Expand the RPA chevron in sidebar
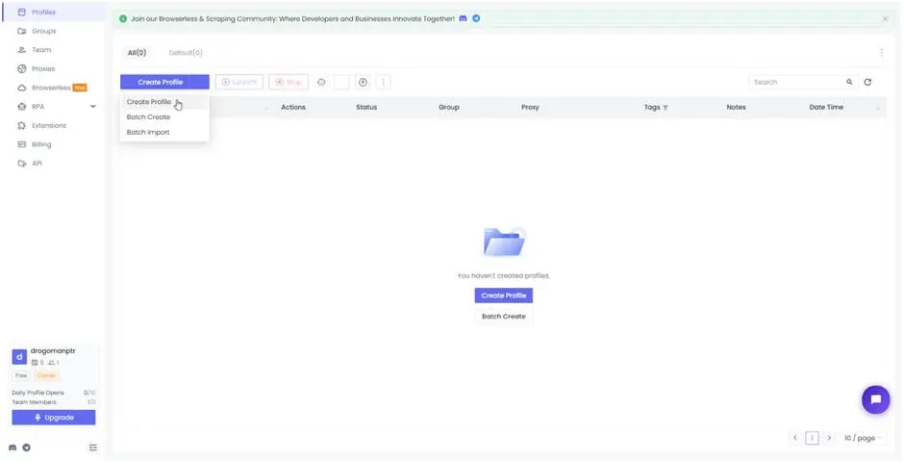This screenshot has width=904, height=462. [93, 107]
